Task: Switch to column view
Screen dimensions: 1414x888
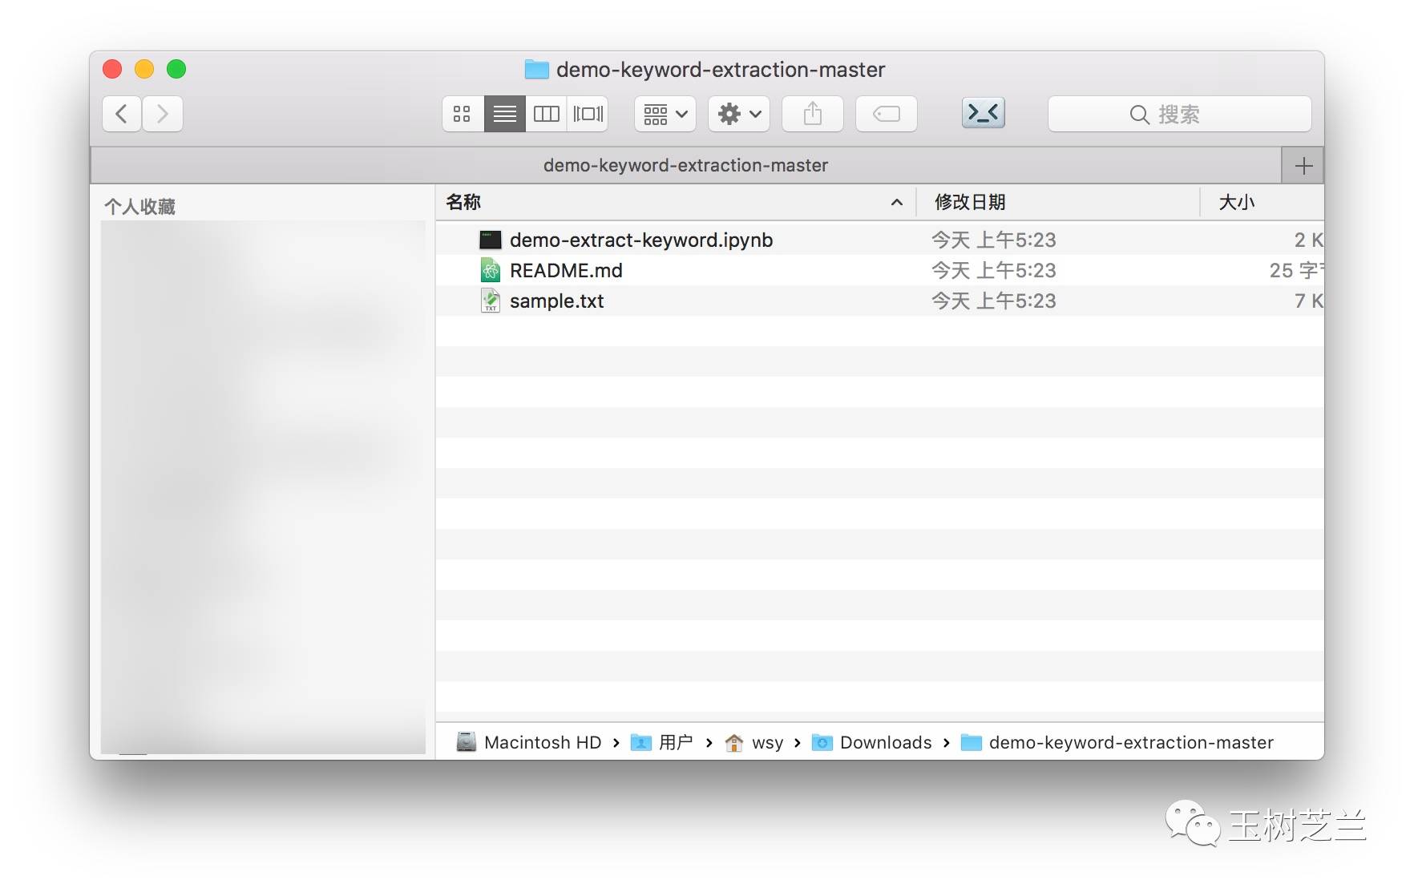Action: click(x=546, y=114)
